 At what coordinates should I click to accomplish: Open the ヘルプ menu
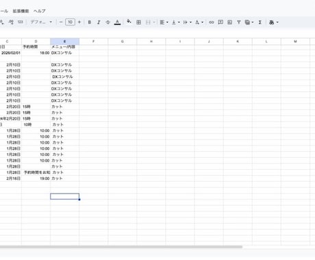click(x=40, y=11)
